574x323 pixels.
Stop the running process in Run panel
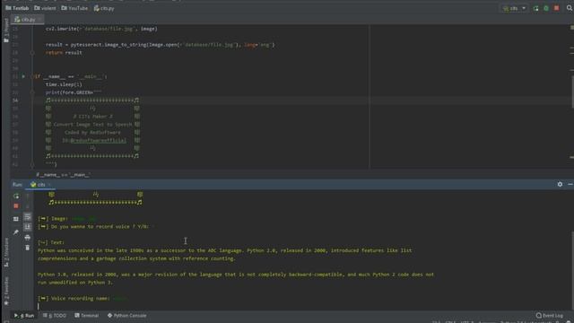tap(16, 206)
